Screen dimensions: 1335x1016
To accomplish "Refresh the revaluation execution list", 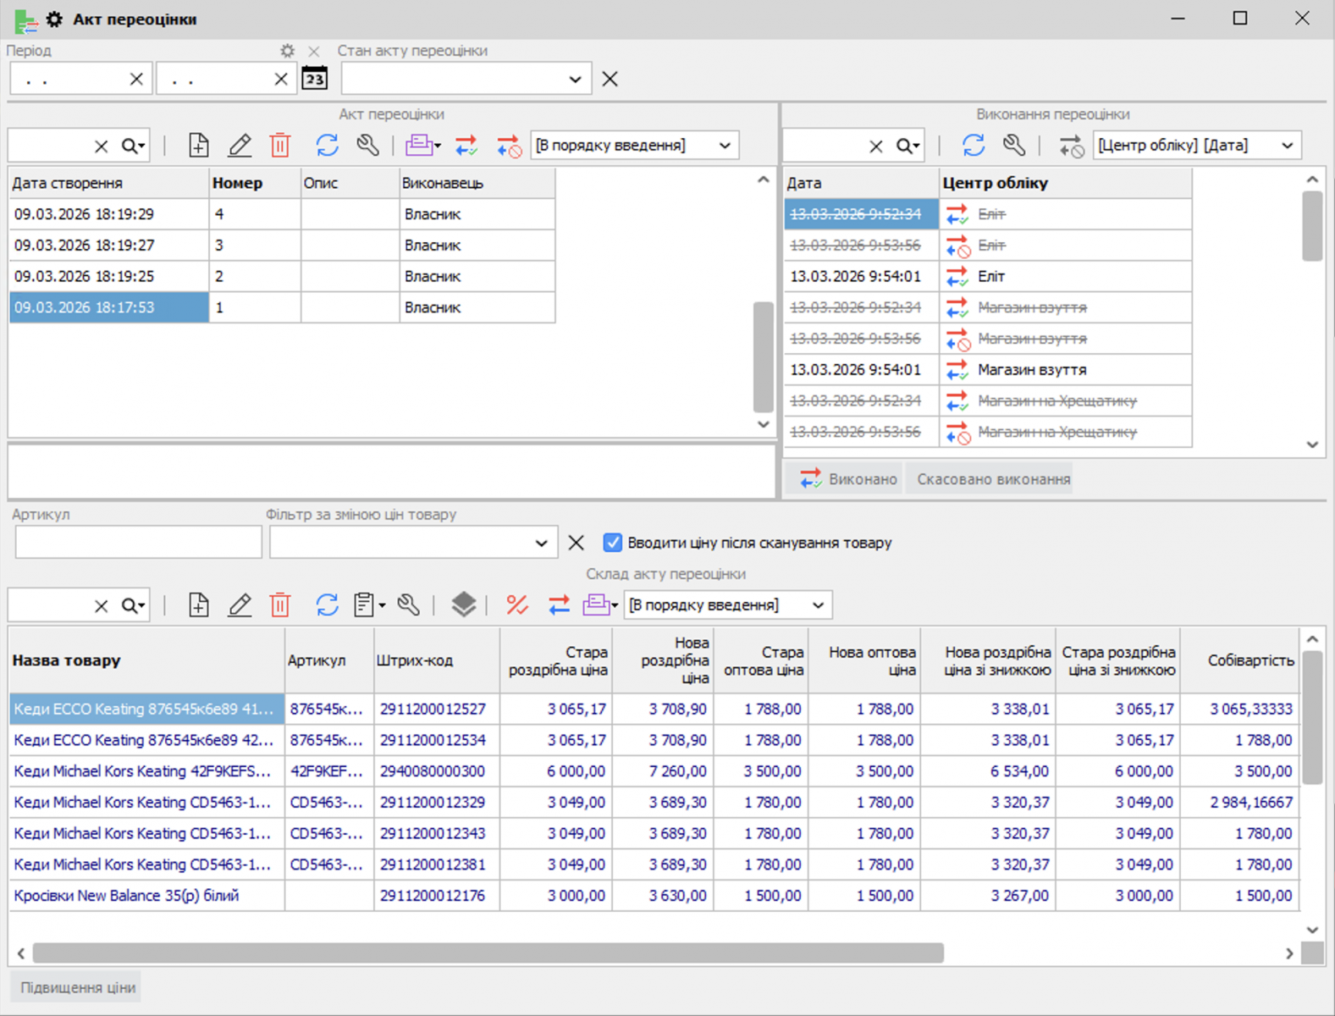I will coord(974,146).
